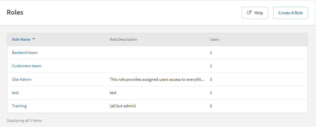Click the Users column header

[214, 39]
